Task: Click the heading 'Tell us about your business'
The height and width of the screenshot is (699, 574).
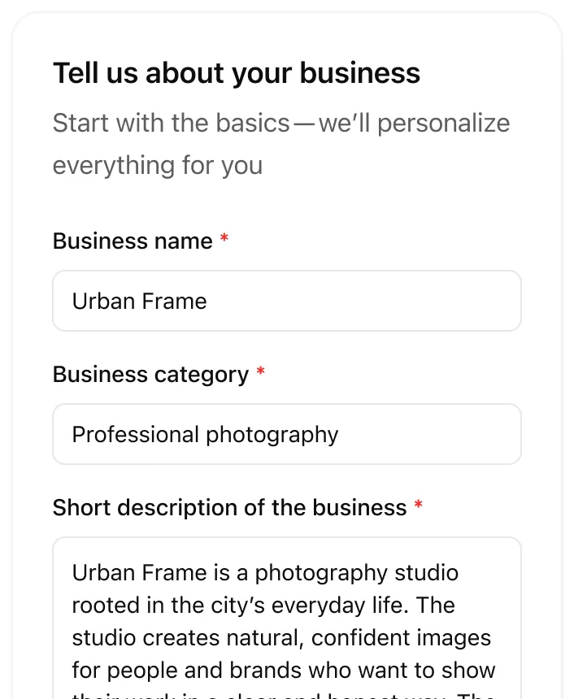Action: pos(236,73)
